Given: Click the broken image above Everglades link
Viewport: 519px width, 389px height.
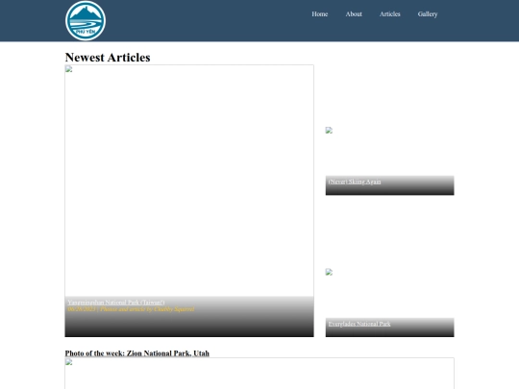Looking at the screenshot, I should pyautogui.click(x=329, y=272).
